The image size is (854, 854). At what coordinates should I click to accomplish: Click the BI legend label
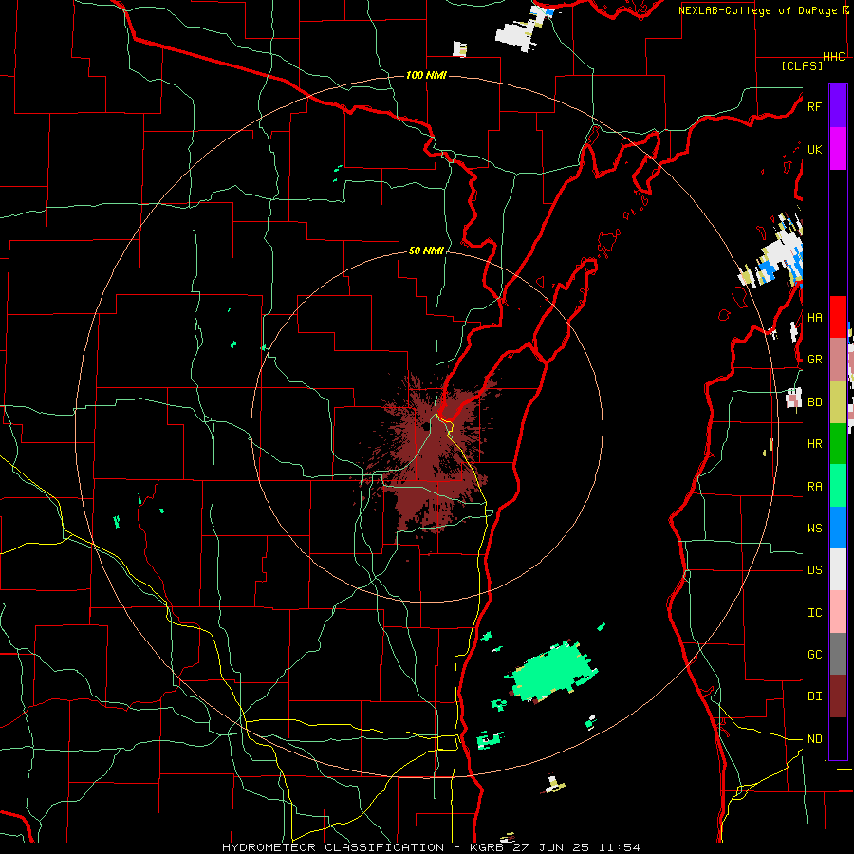click(x=814, y=696)
